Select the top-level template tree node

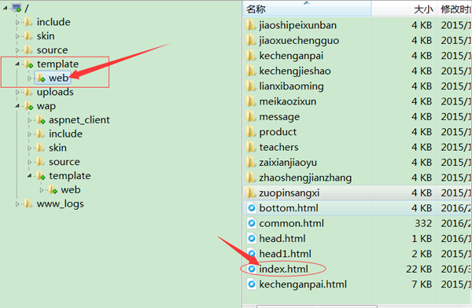tap(57, 64)
